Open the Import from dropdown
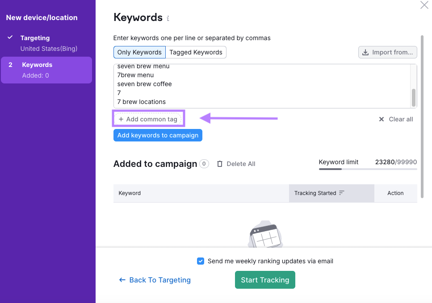Screen dimensions: 432x303 387,52
